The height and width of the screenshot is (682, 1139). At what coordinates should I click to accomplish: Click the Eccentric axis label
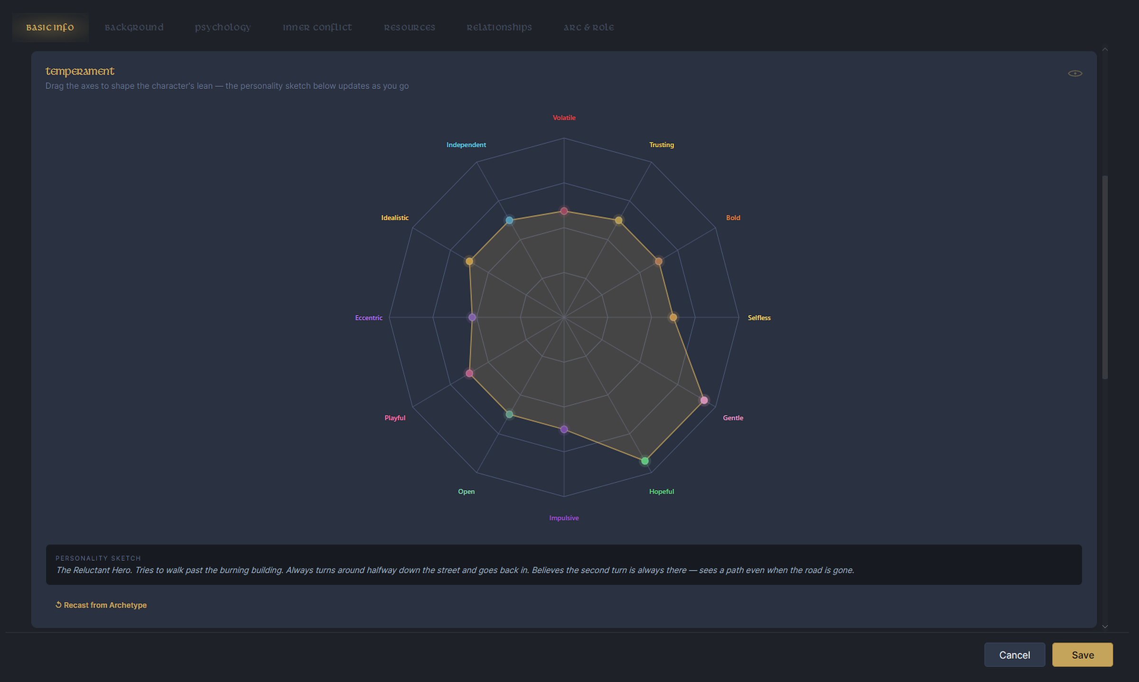click(368, 318)
